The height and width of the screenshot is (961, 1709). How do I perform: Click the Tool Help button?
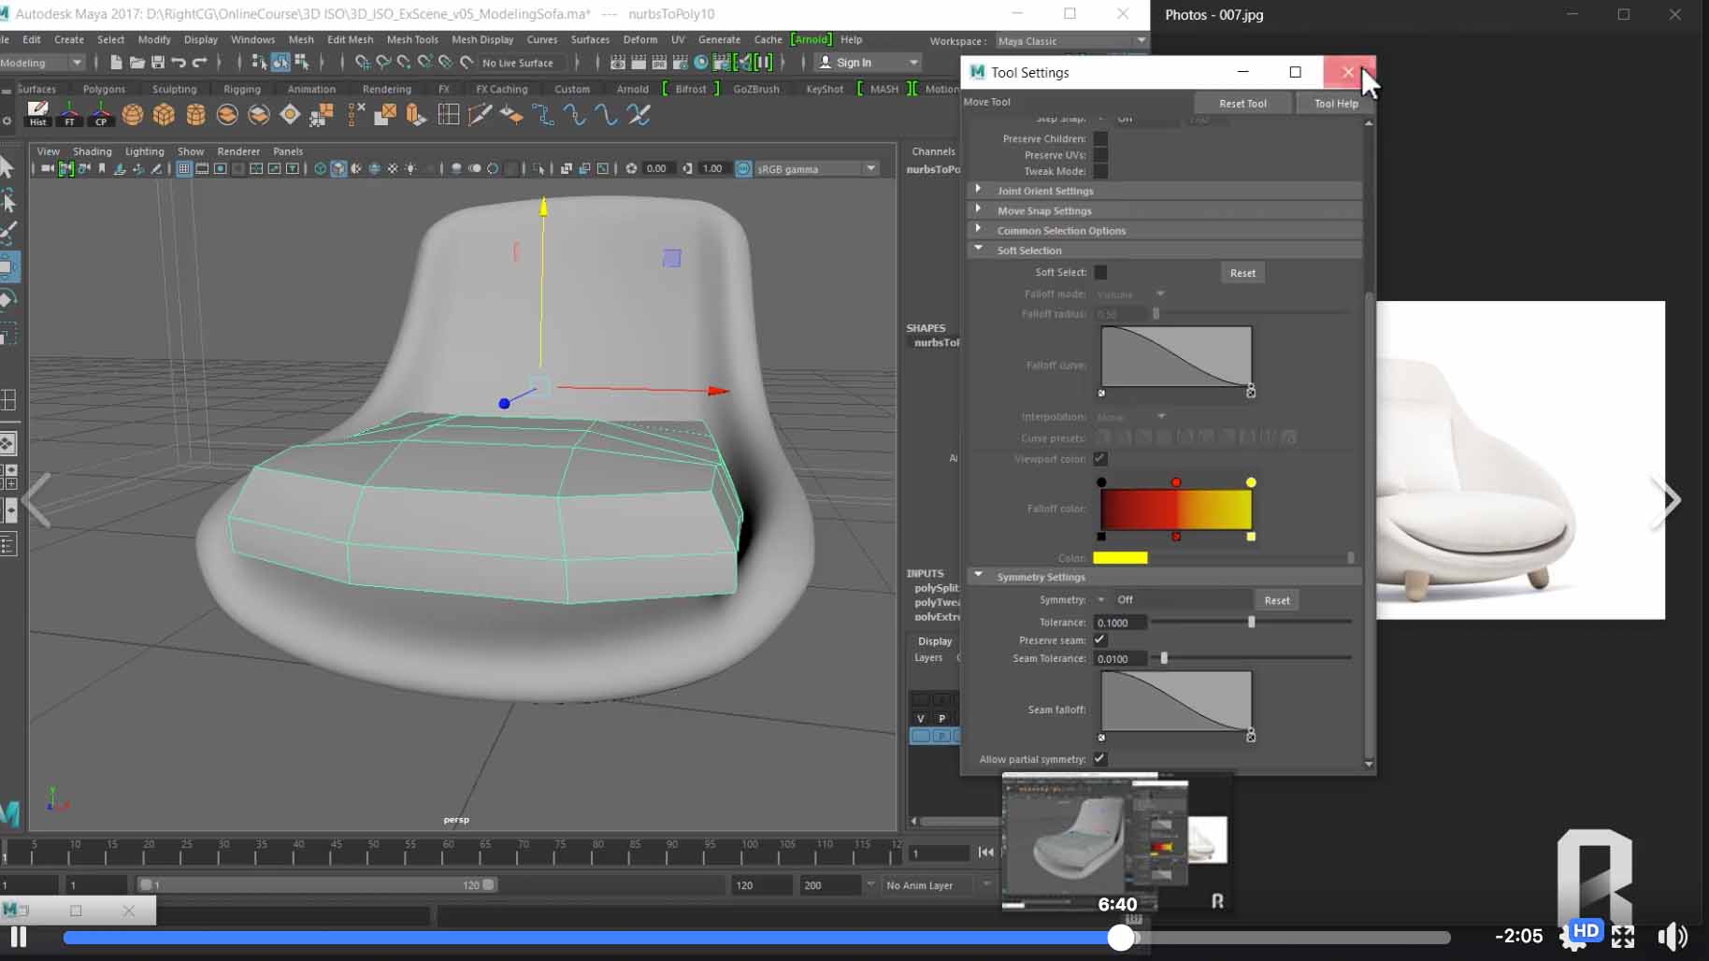point(1335,104)
